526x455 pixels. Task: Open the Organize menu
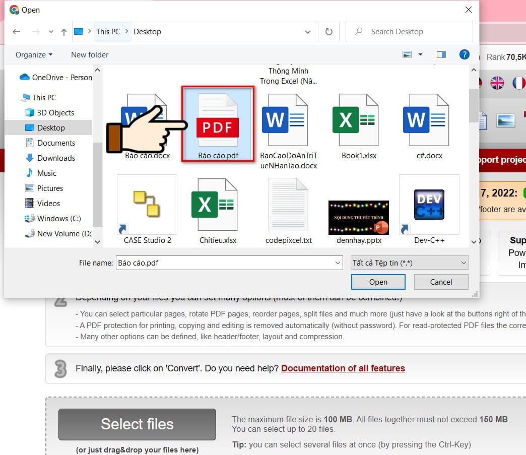pos(34,55)
